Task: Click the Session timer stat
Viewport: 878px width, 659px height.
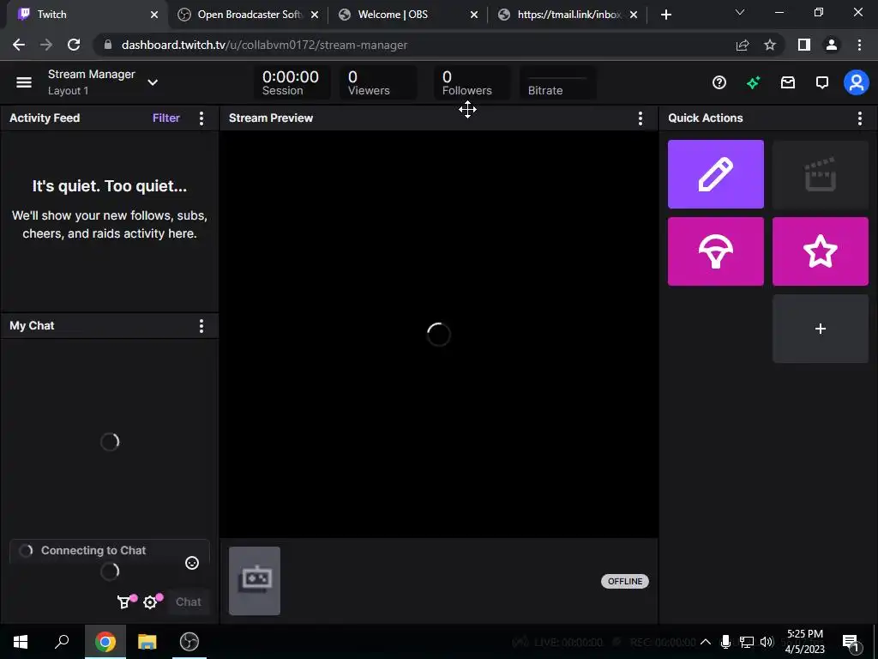Action: (291, 83)
